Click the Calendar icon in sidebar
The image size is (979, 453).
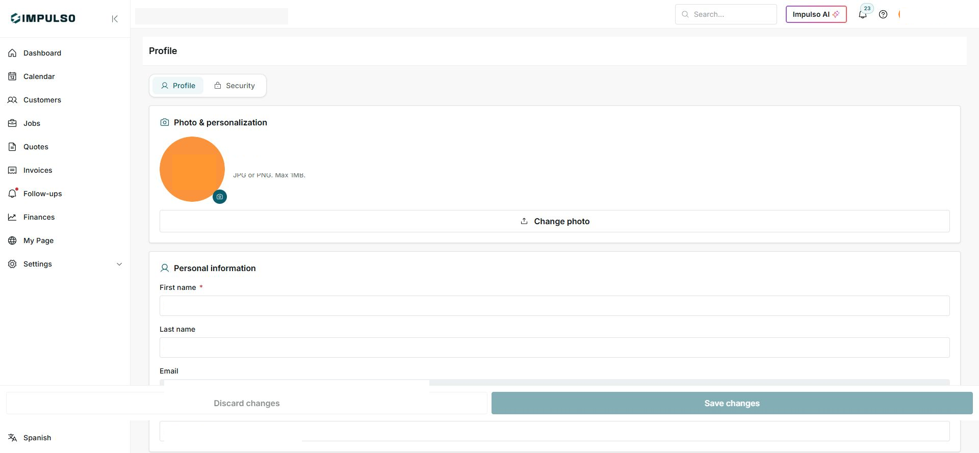coord(12,76)
